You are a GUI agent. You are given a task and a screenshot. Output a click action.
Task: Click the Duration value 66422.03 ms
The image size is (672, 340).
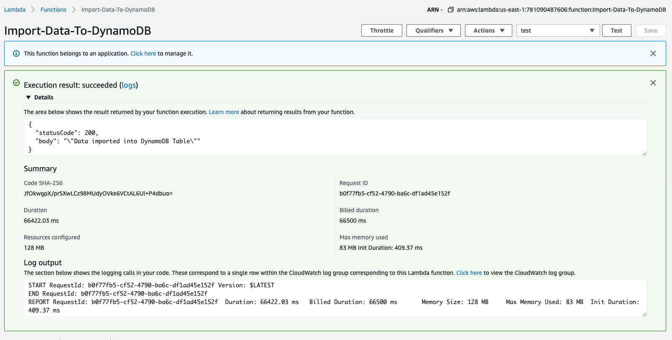(41, 221)
